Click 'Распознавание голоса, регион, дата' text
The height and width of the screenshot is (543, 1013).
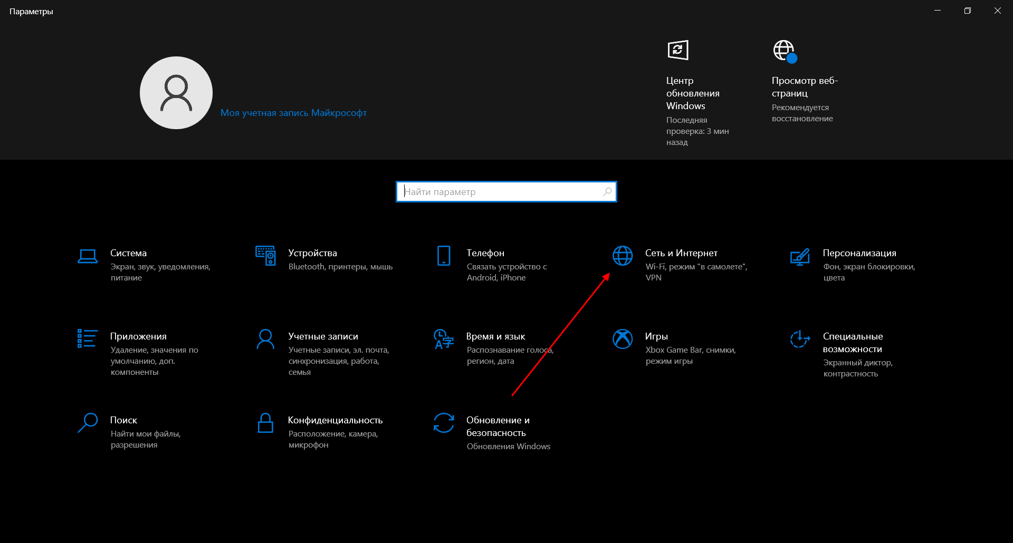510,355
